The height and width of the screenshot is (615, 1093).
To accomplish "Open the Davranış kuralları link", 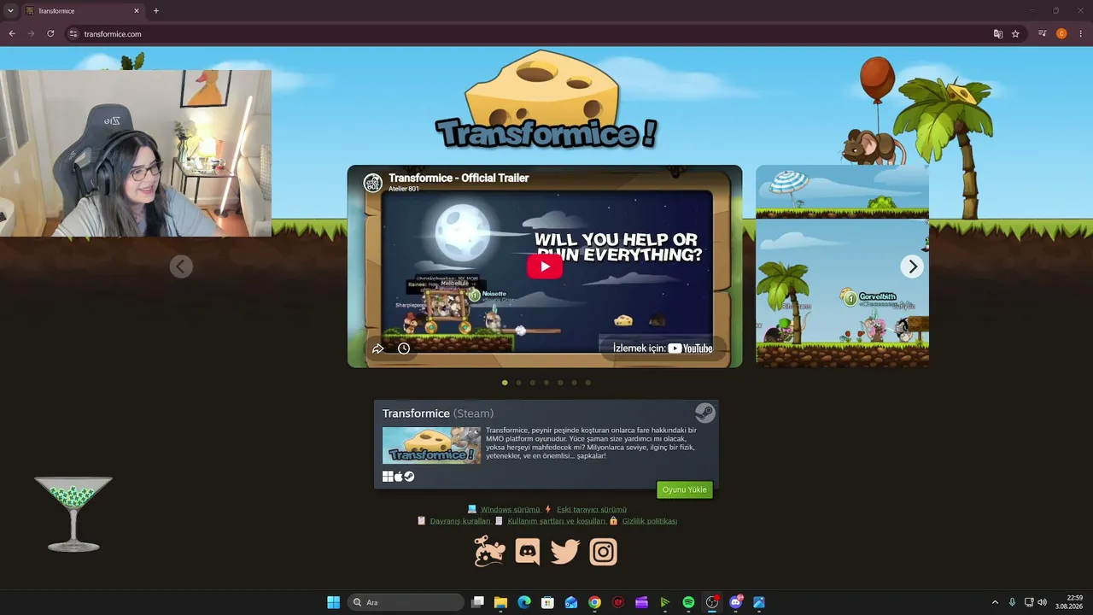I will pyautogui.click(x=460, y=521).
